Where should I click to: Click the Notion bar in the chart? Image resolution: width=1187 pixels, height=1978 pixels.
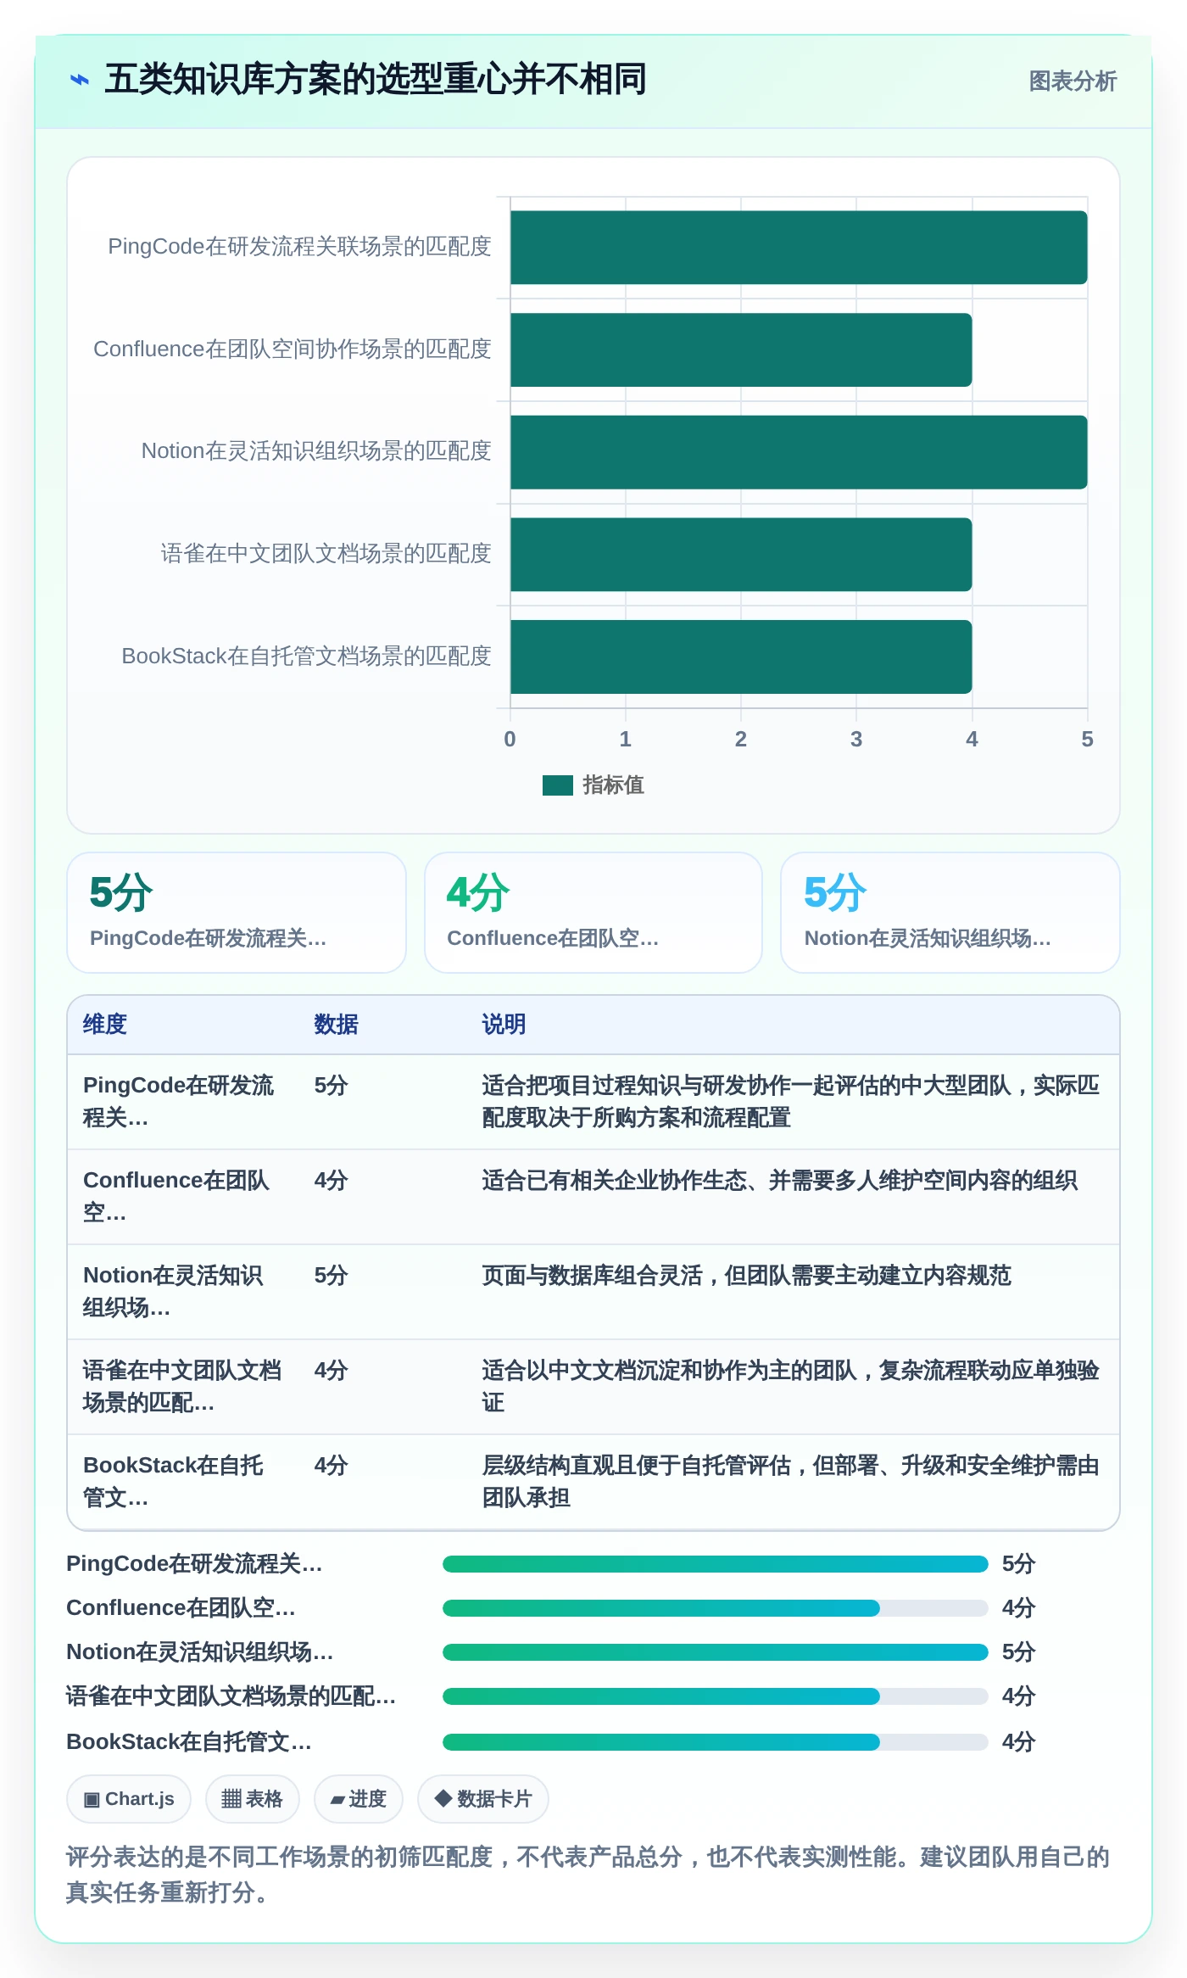pyautogui.click(x=799, y=452)
